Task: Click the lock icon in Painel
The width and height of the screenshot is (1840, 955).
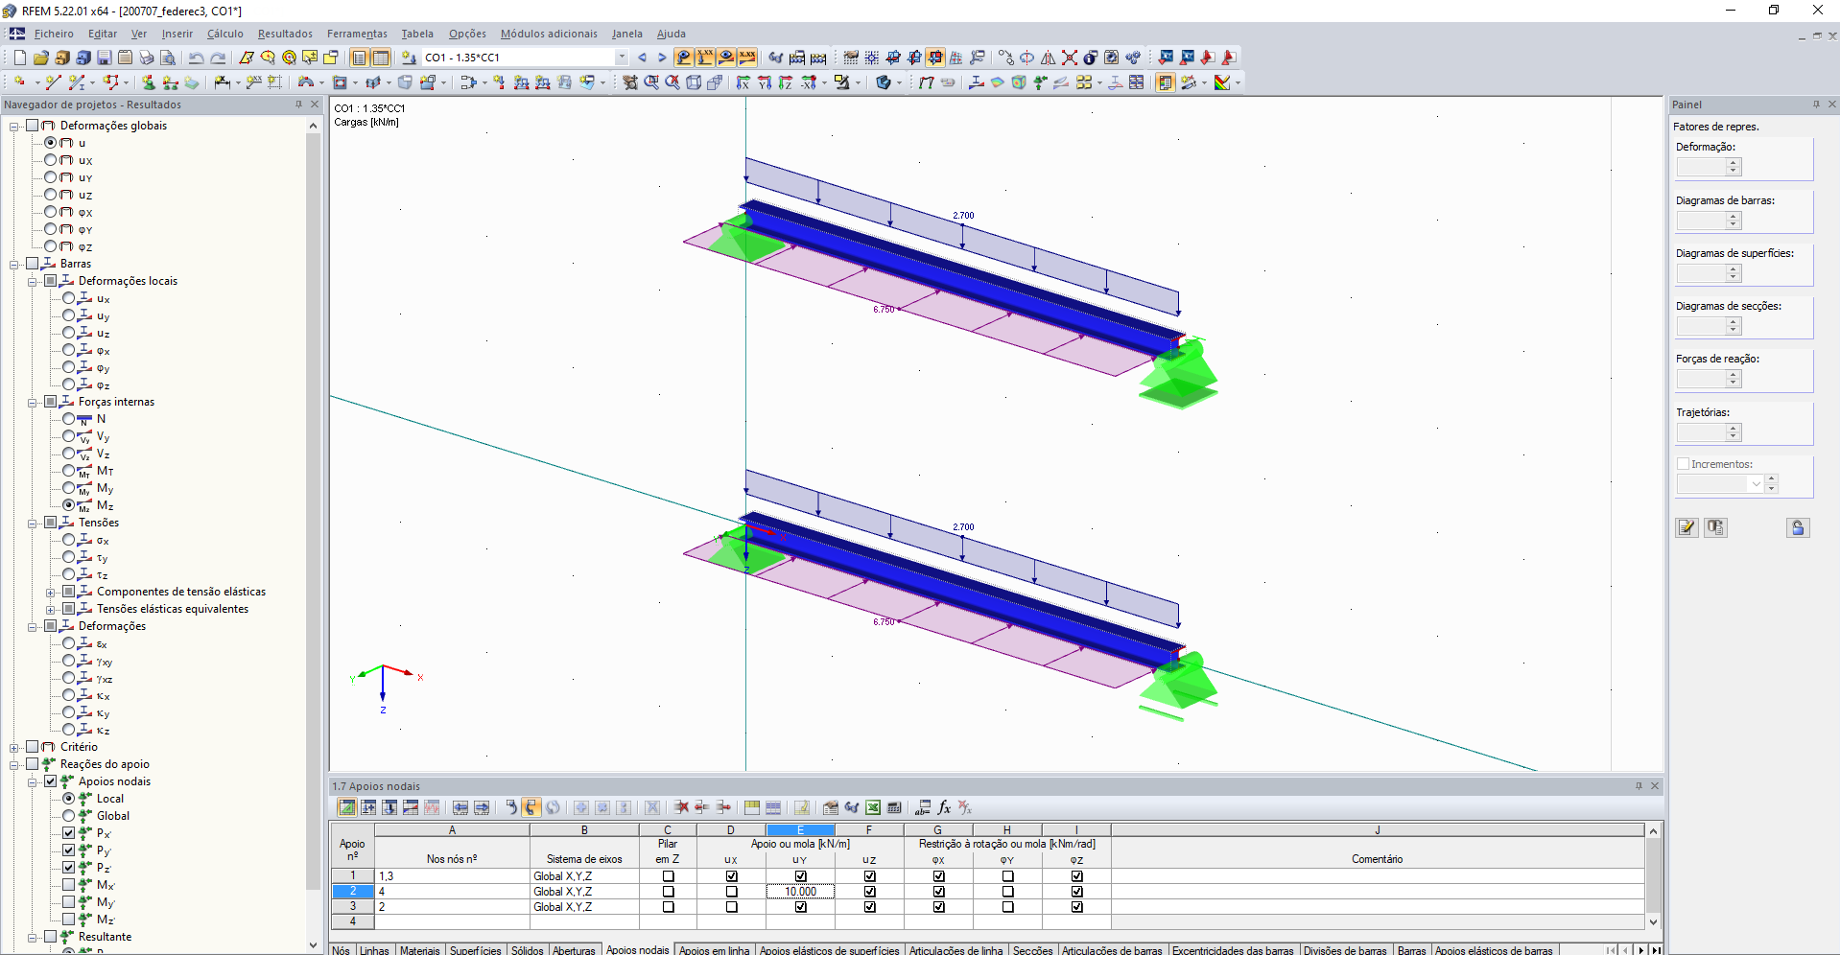Action: (x=1798, y=527)
